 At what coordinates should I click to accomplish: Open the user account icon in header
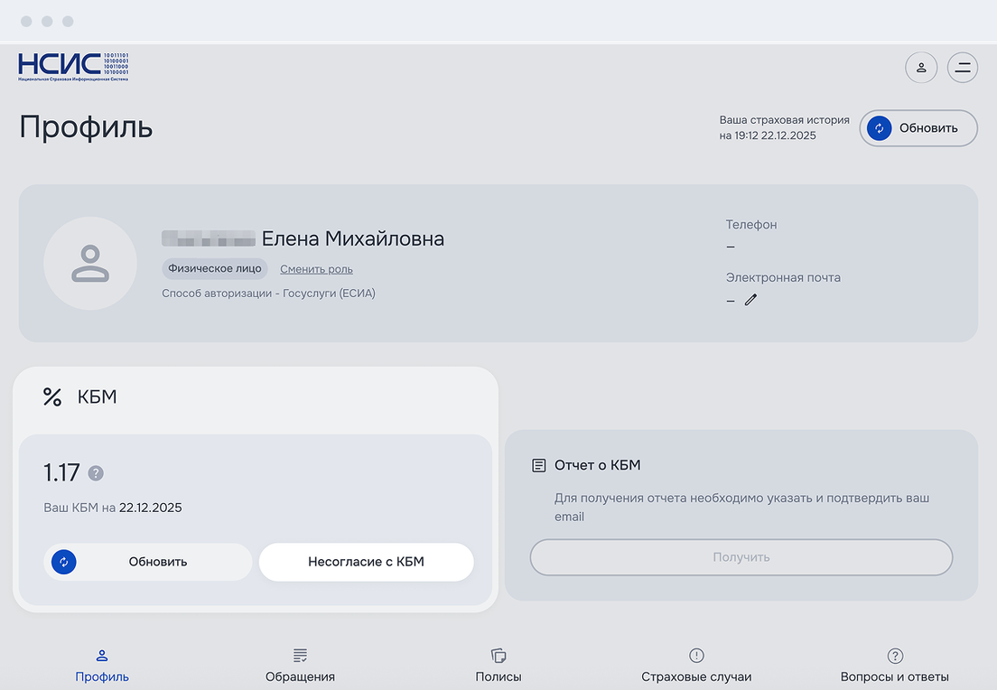pyautogui.click(x=921, y=68)
